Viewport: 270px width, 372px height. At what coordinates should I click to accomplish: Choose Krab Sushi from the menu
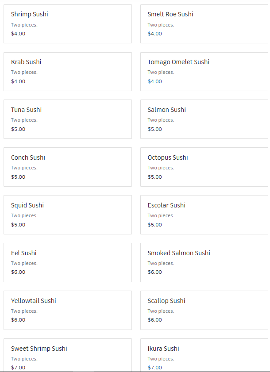[x=67, y=72]
